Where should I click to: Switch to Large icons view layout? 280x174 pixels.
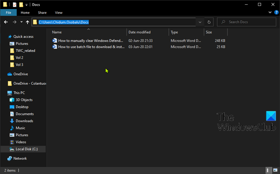pyautogui.click(x=275, y=170)
